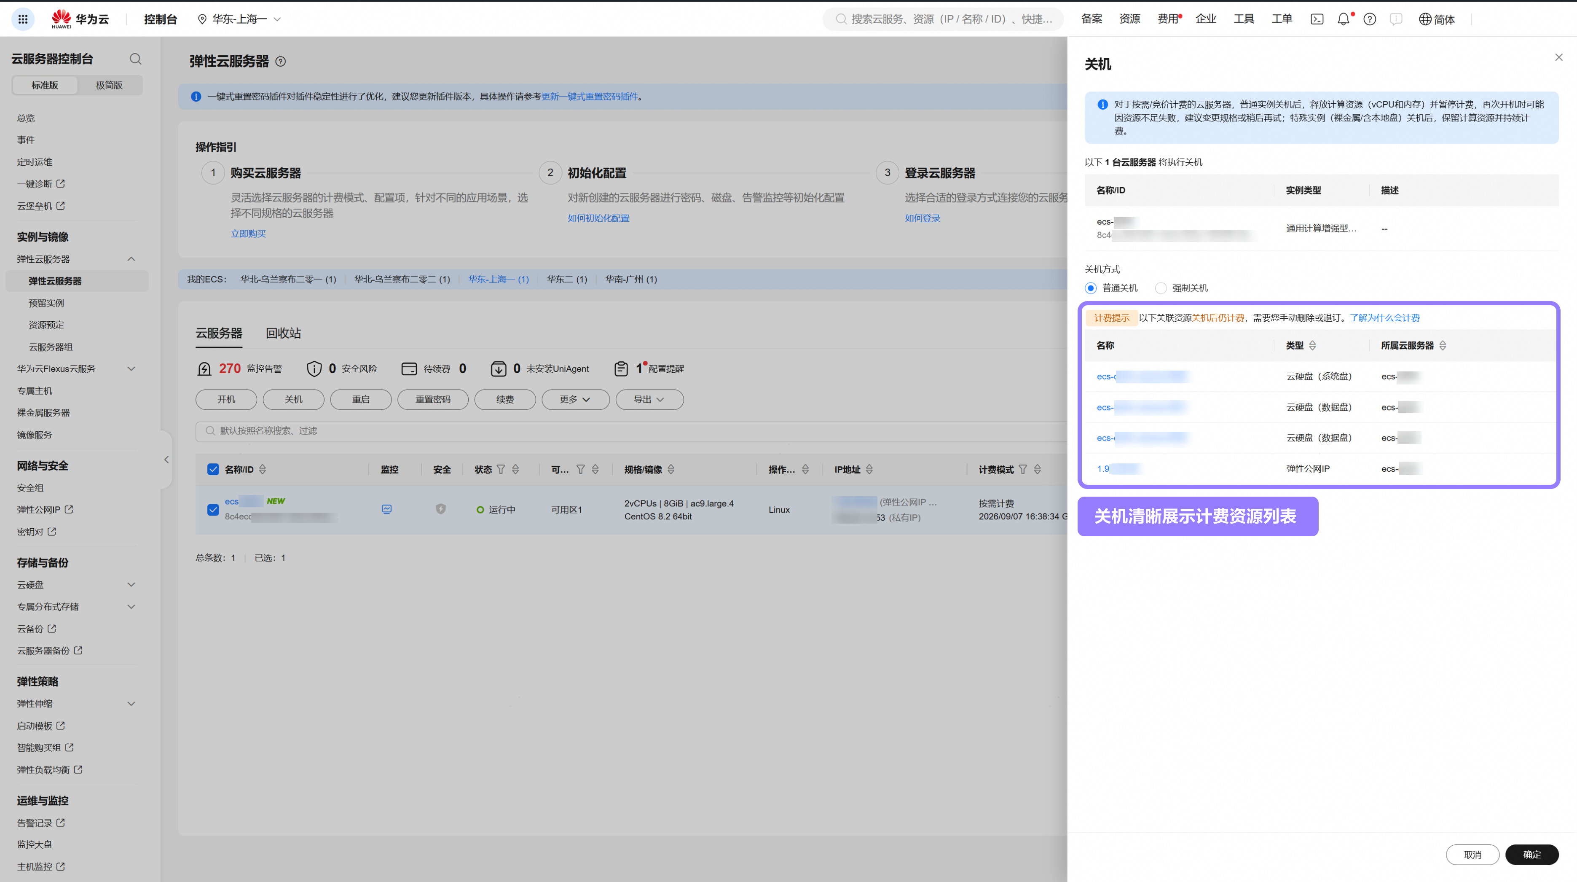Expand the 云硬盘 sidebar section

(x=131, y=585)
